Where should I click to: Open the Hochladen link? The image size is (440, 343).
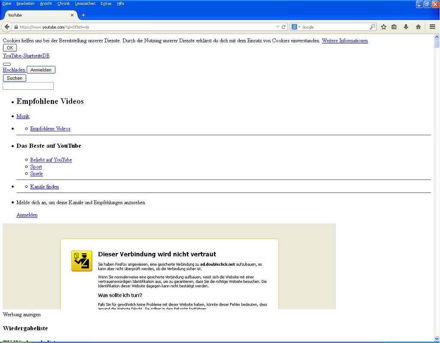pos(14,70)
